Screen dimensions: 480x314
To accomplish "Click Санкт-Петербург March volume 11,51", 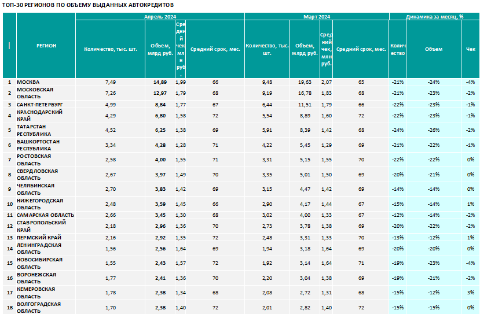I will [305, 105].
